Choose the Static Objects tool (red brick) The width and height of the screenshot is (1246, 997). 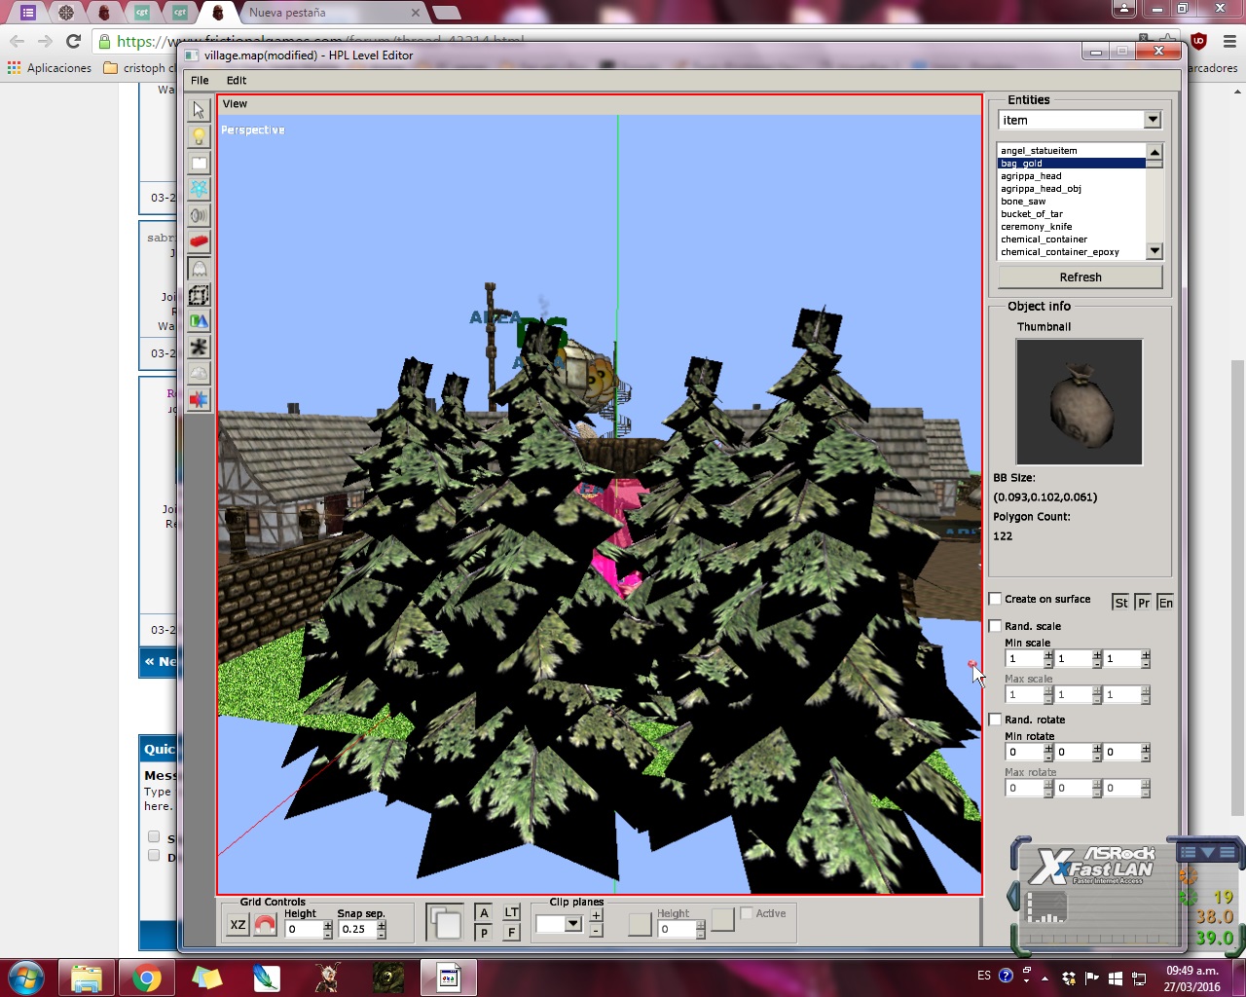pyautogui.click(x=199, y=241)
